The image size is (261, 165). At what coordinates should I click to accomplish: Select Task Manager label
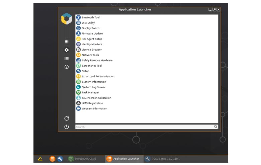90,92
